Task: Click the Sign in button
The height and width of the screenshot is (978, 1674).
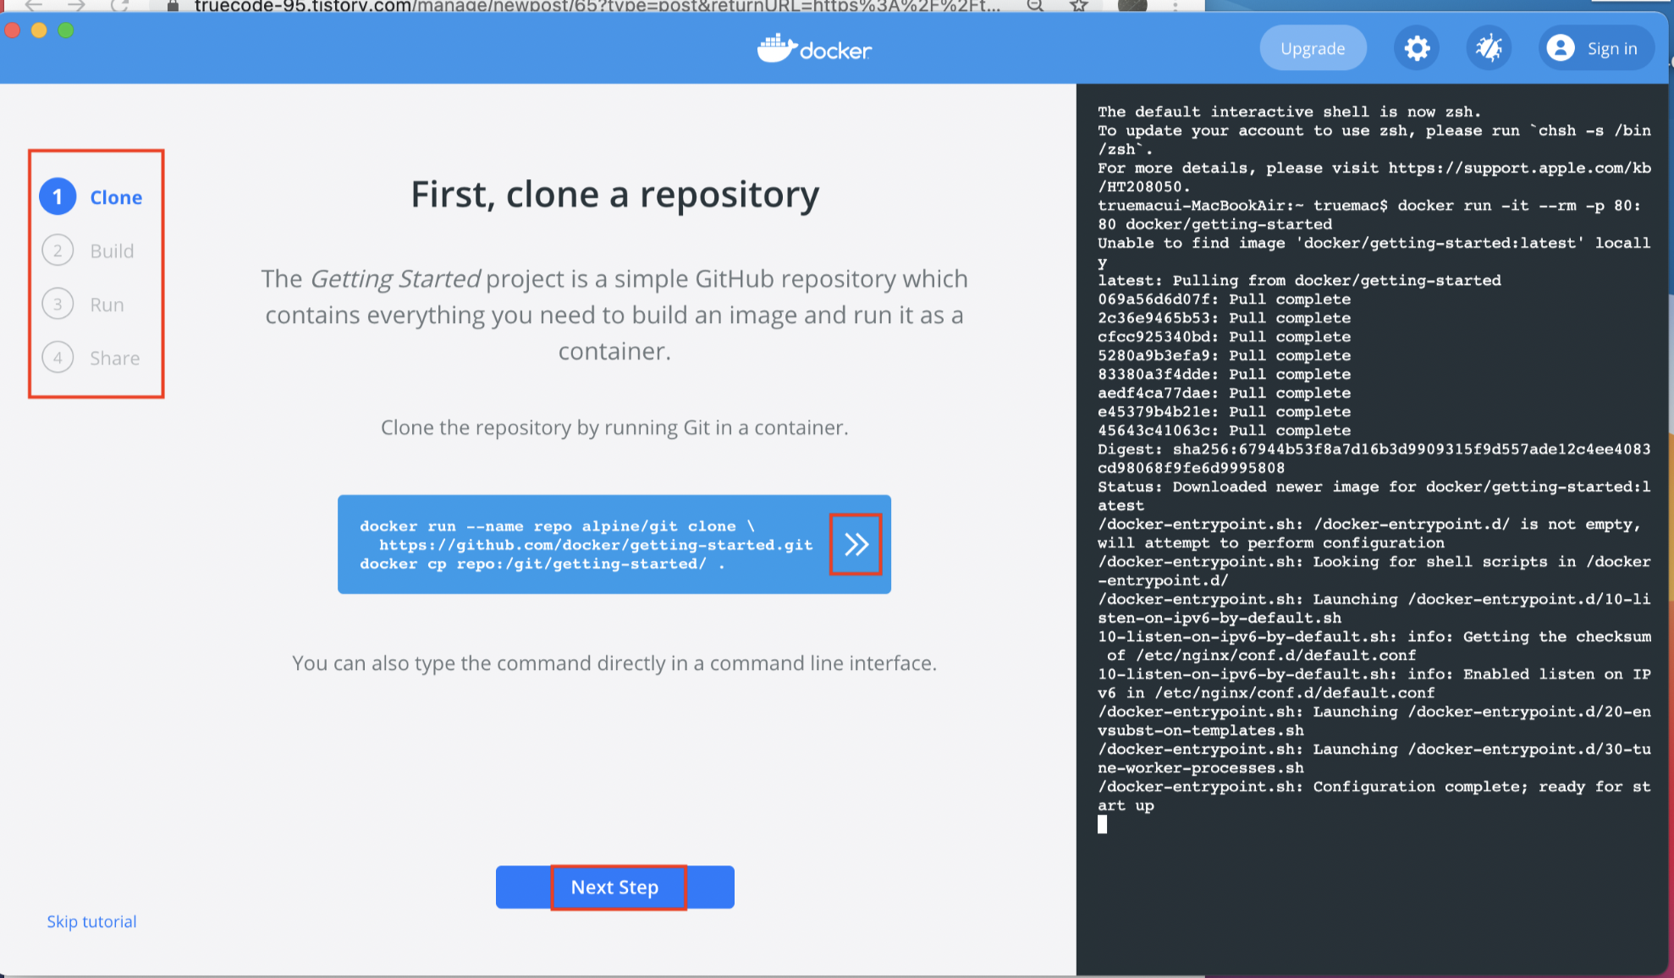Action: (1611, 48)
